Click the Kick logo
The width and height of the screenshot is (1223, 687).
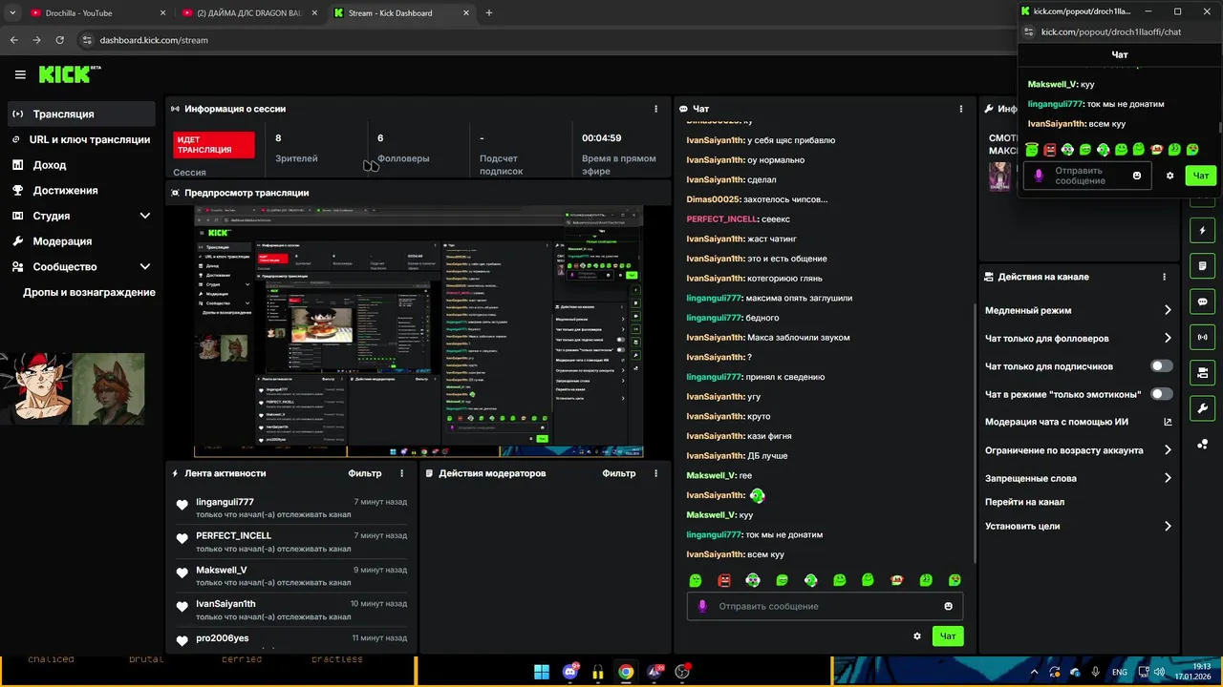pos(69,74)
